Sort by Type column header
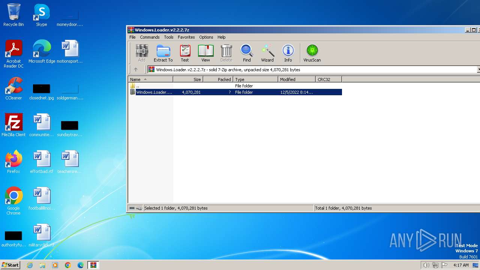Screen dimensions: 480x270 pos(255,79)
